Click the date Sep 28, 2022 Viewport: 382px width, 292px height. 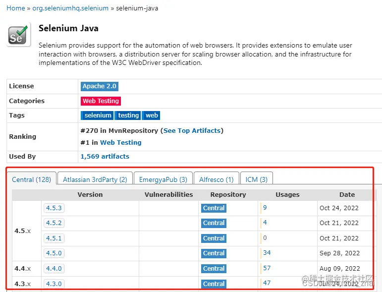[339, 253]
